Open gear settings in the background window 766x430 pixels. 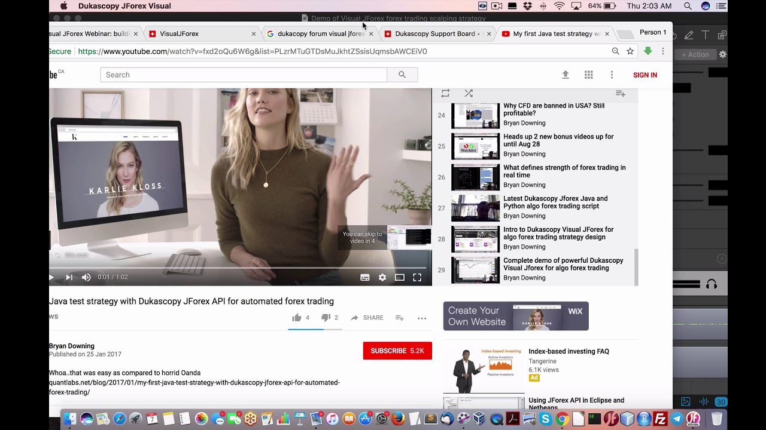pos(722,54)
